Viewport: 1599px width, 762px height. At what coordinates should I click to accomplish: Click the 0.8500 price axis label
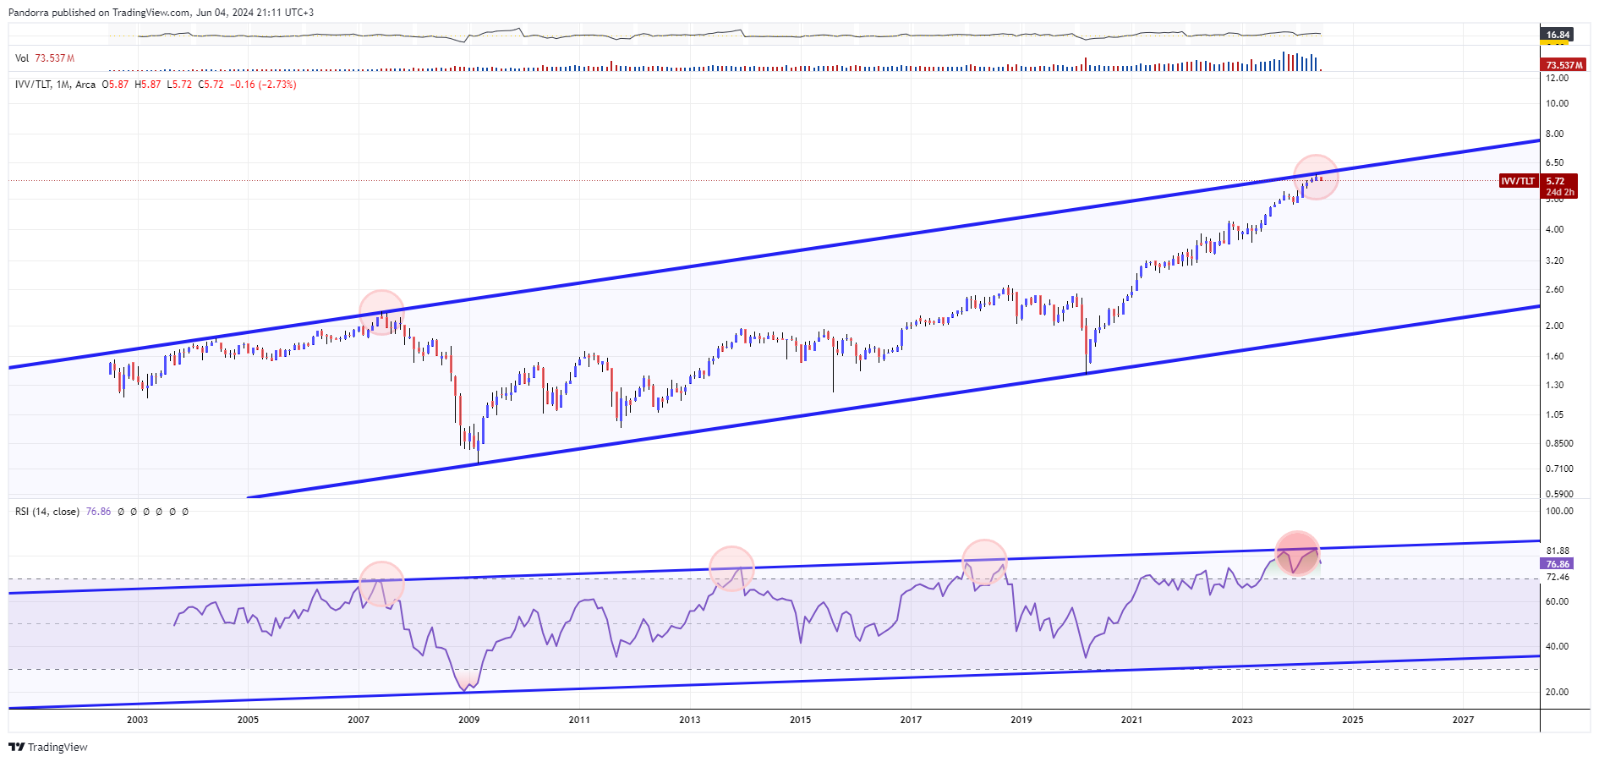[1559, 443]
